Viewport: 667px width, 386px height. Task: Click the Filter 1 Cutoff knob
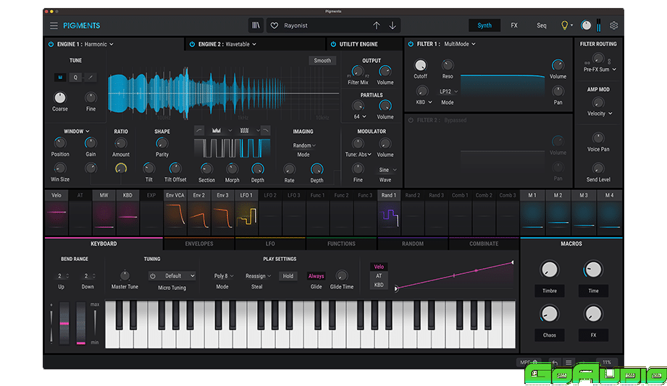pos(420,65)
